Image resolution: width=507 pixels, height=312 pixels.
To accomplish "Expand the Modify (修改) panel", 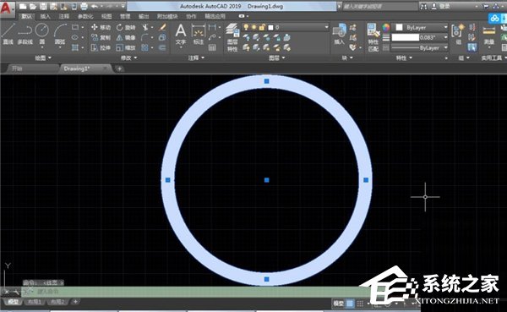I will [x=128, y=58].
